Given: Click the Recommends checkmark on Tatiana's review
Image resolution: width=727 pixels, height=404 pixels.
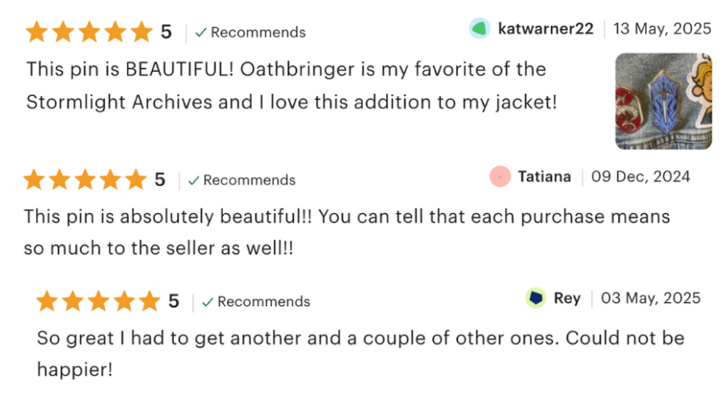Looking at the screenshot, I should pos(193,180).
